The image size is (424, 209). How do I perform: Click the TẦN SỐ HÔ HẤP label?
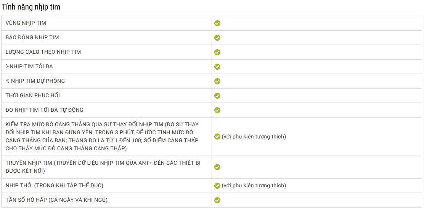tap(56, 200)
